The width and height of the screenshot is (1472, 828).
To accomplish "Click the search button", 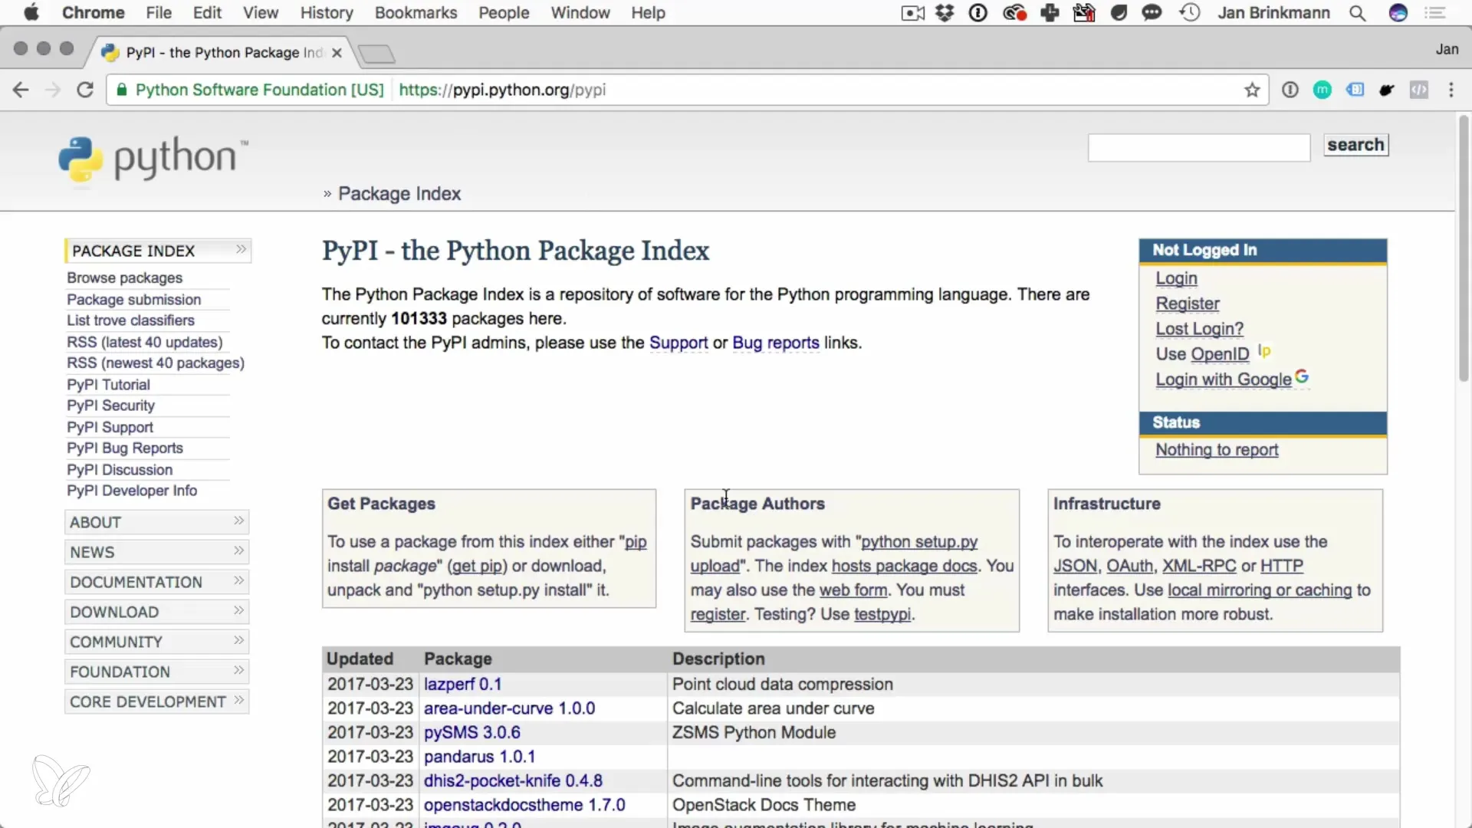I will pos(1355,145).
